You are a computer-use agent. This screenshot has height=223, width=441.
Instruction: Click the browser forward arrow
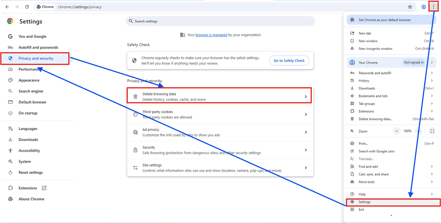click(x=17, y=7)
